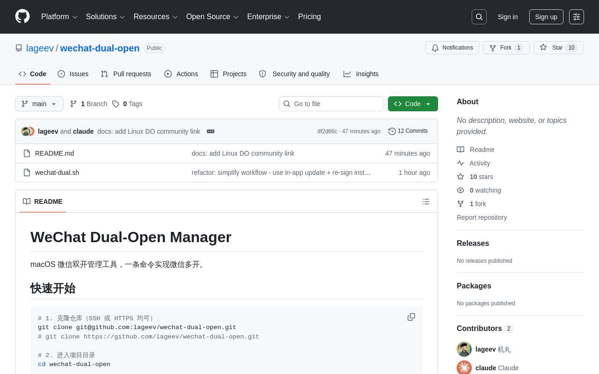This screenshot has height=374, width=599.
Task: Fork this repository
Action: pos(506,48)
